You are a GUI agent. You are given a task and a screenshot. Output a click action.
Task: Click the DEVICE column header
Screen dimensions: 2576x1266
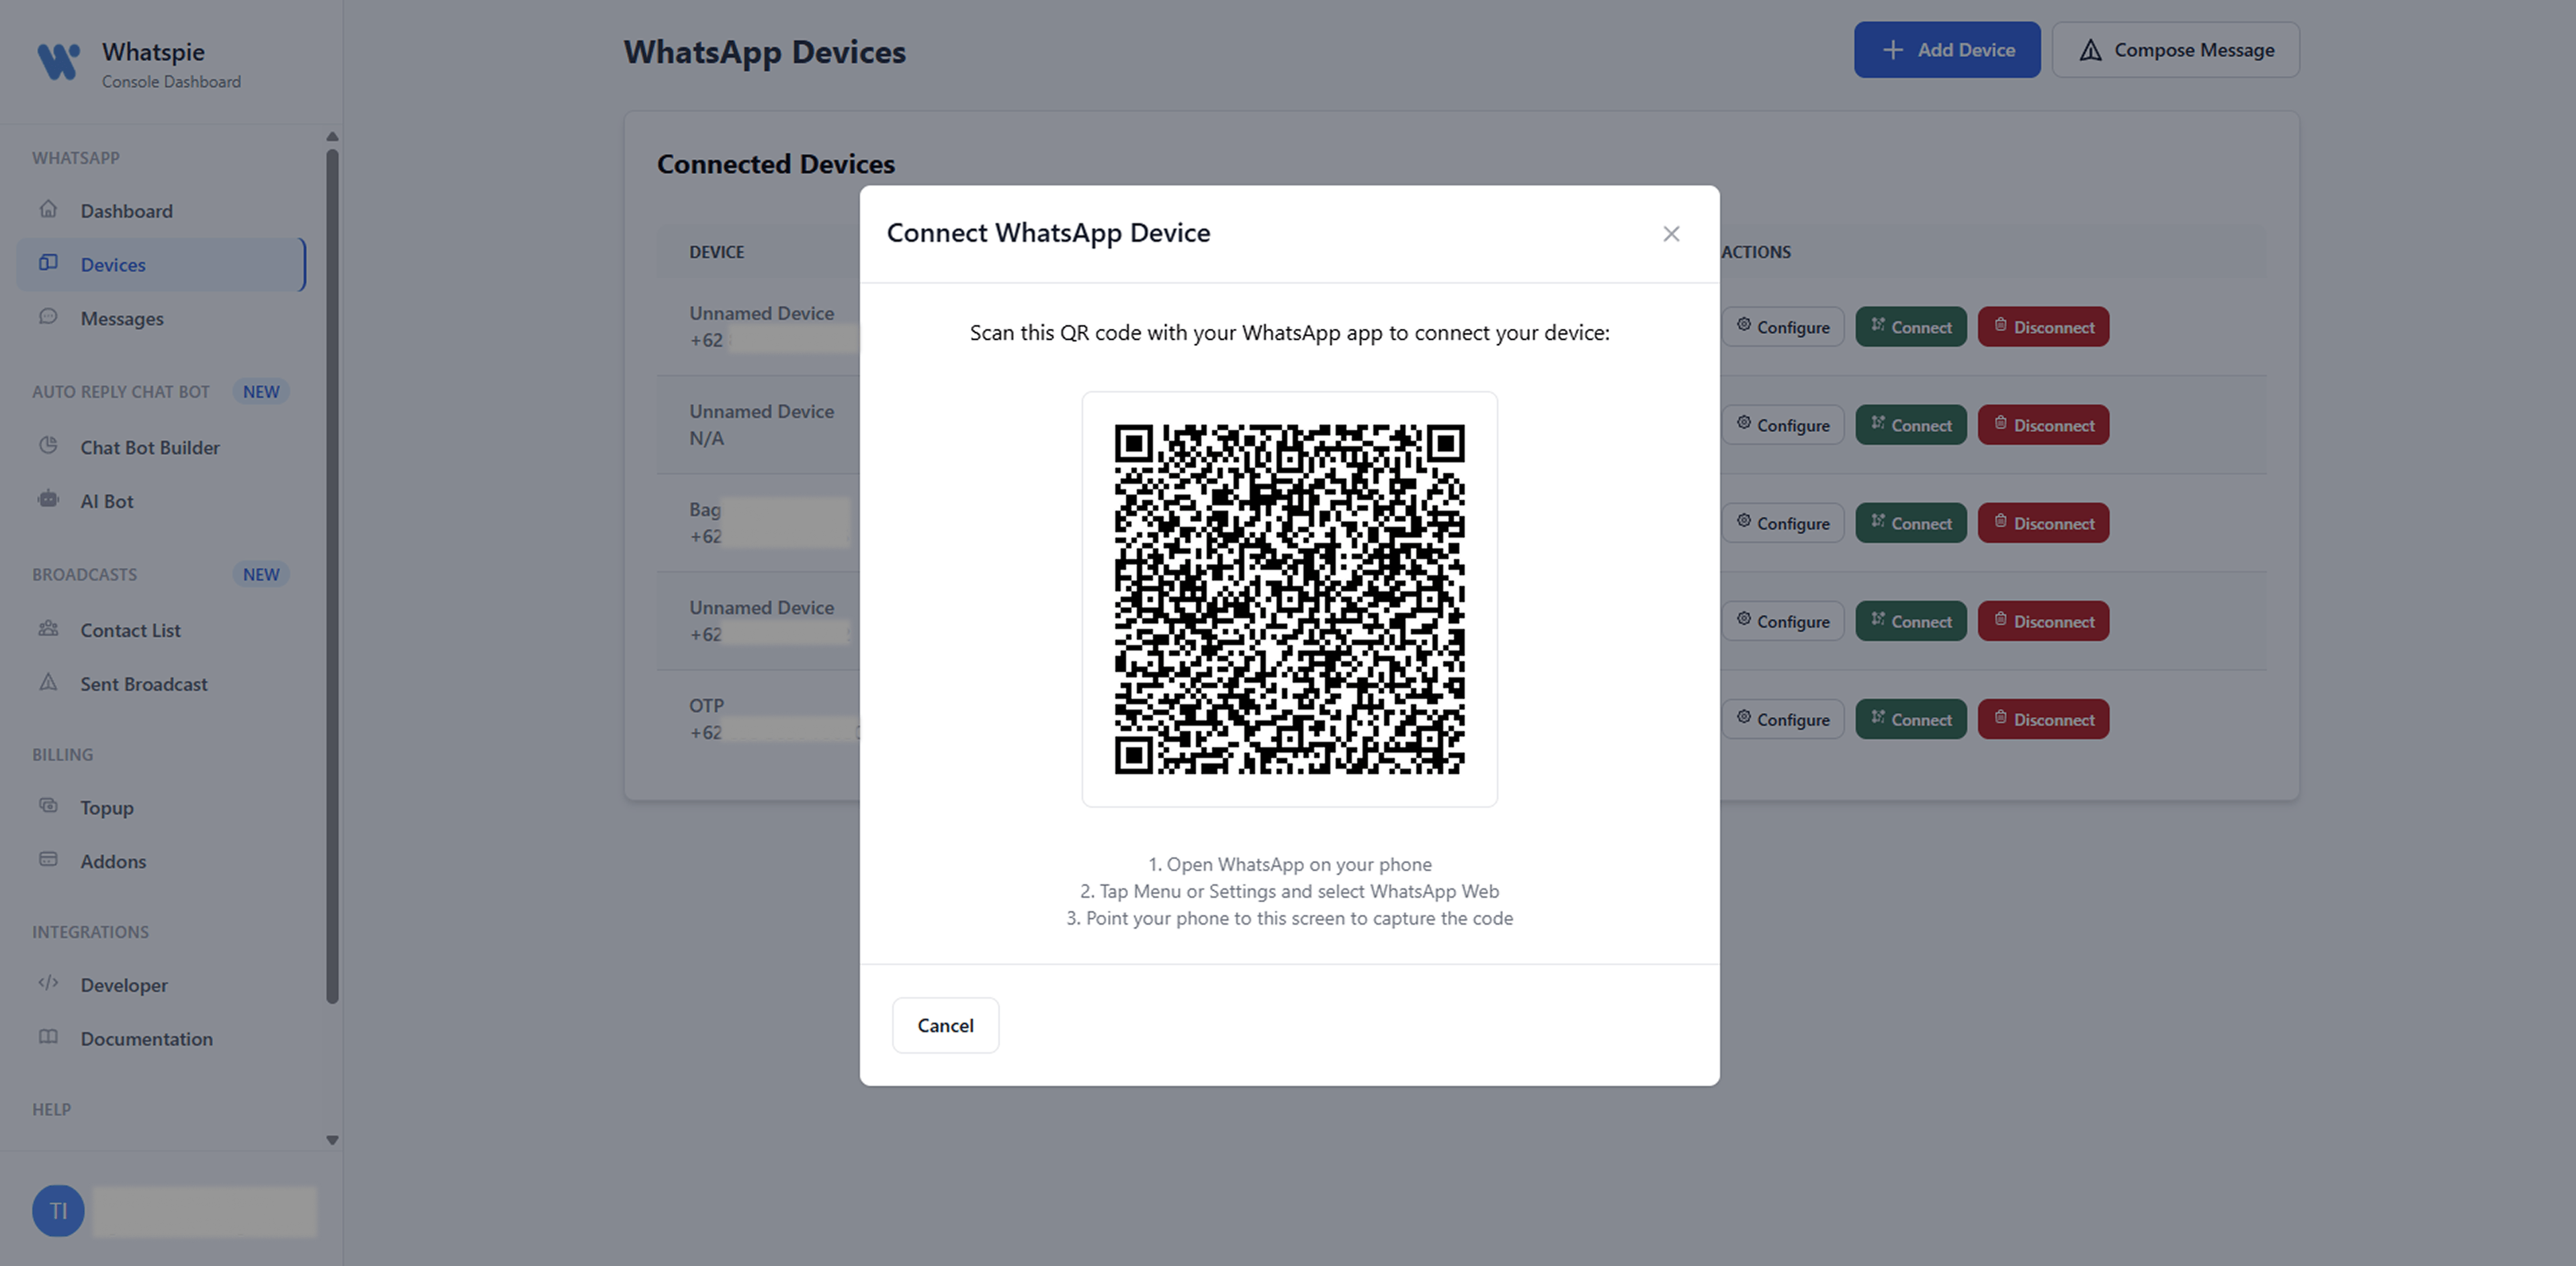click(x=716, y=252)
